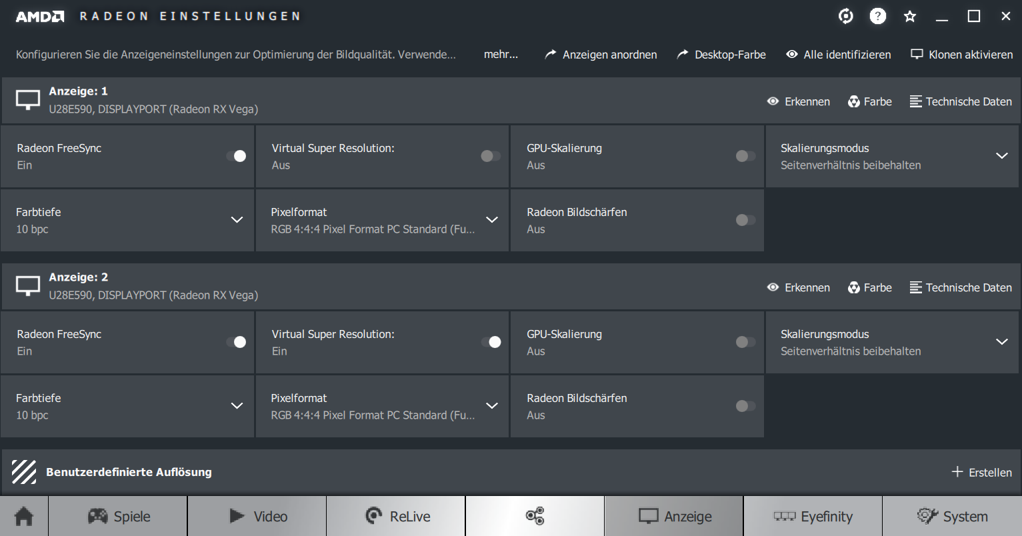Click Erkennen eye icon for Anzeige 1
The width and height of the screenshot is (1022, 536).
pos(773,101)
